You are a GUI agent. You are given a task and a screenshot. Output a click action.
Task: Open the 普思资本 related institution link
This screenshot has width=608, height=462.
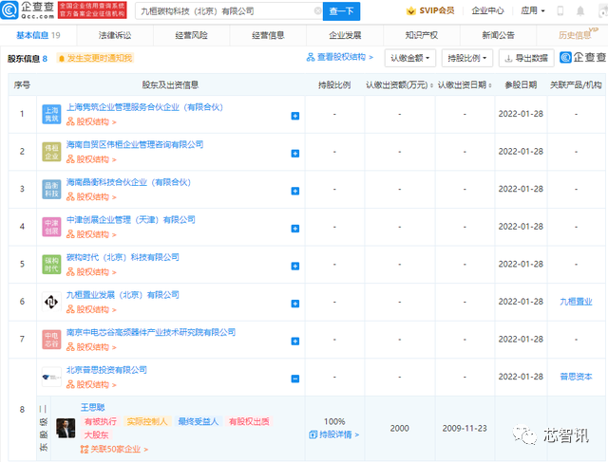click(576, 377)
